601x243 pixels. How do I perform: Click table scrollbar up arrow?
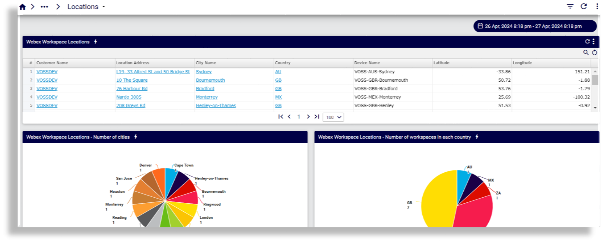point(595,72)
